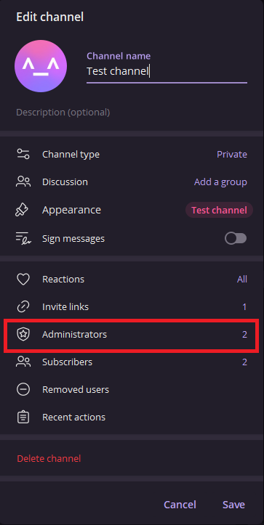
Task: Click the Reactions heart icon
Action: click(x=23, y=280)
